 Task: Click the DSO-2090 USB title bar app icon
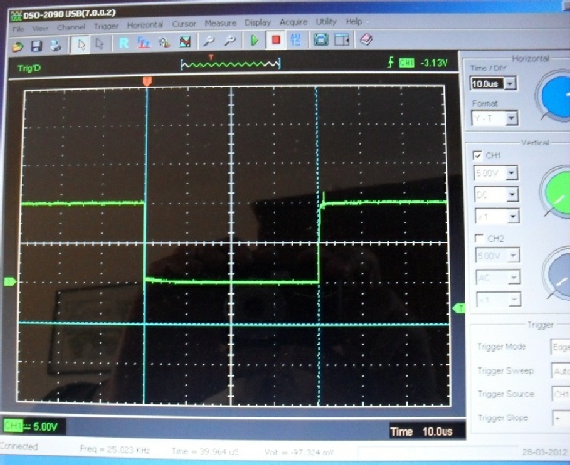tap(16, 15)
